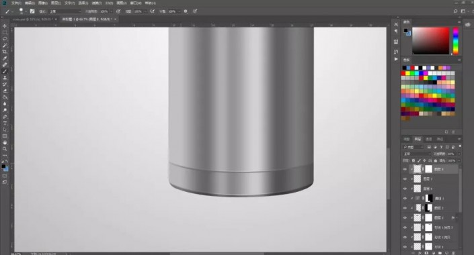Open the Layers panel flyout menu

pyautogui.click(x=459, y=139)
